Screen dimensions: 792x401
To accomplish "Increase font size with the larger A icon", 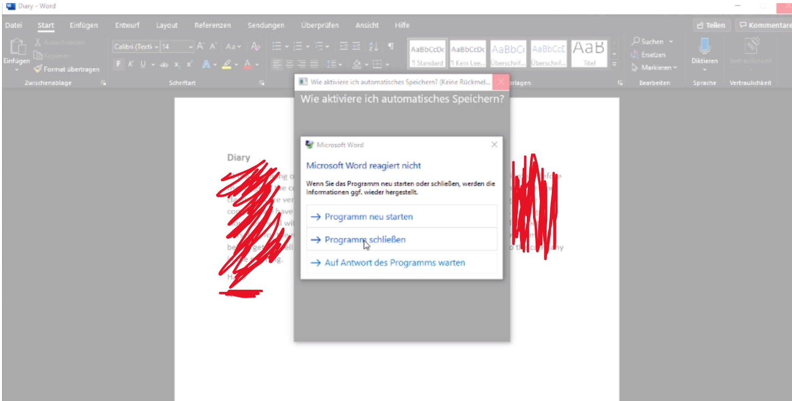I will click(x=201, y=47).
